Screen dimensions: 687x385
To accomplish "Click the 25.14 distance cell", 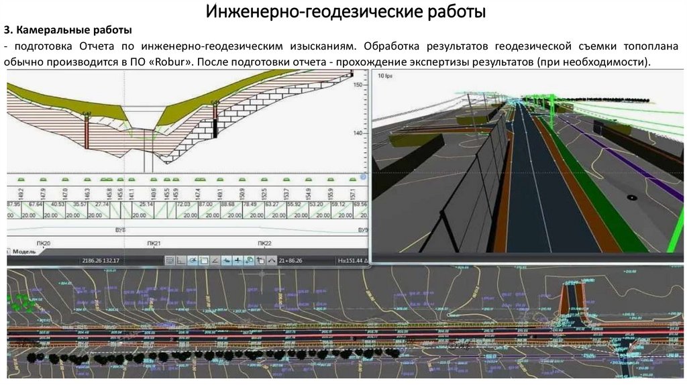I will point(146,204).
